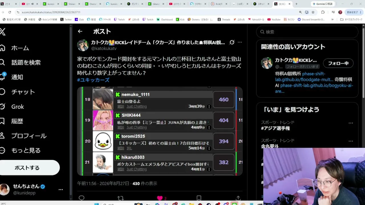The width and height of the screenshot is (365, 205).
Task: Open the hikaru0303 row's three-dot menu
Action: click(x=209, y=169)
